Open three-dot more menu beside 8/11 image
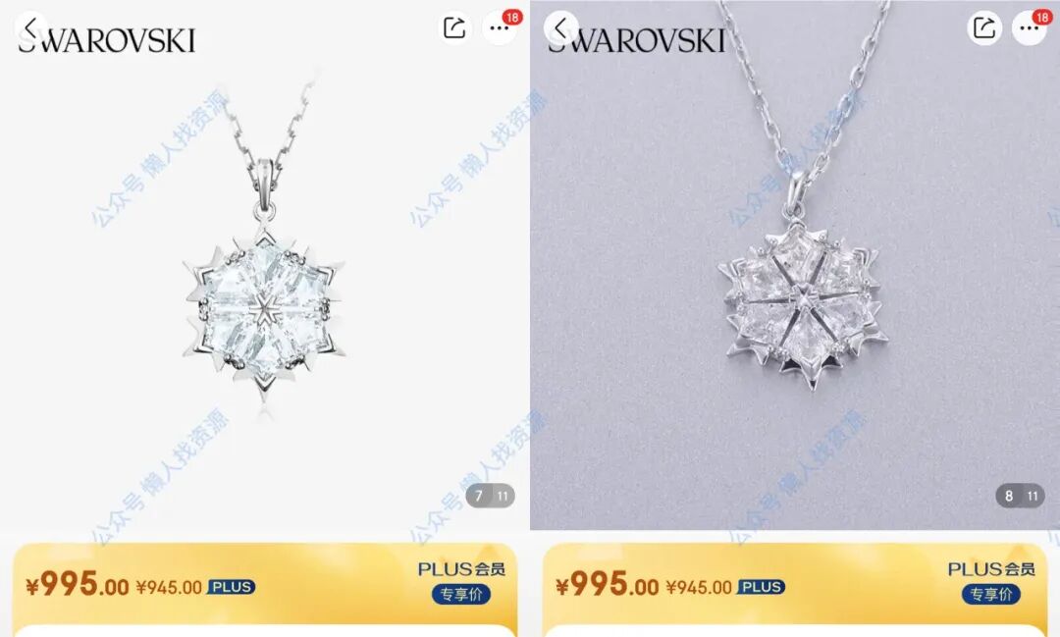This screenshot has height=637, width=1060. [1029, 28]
